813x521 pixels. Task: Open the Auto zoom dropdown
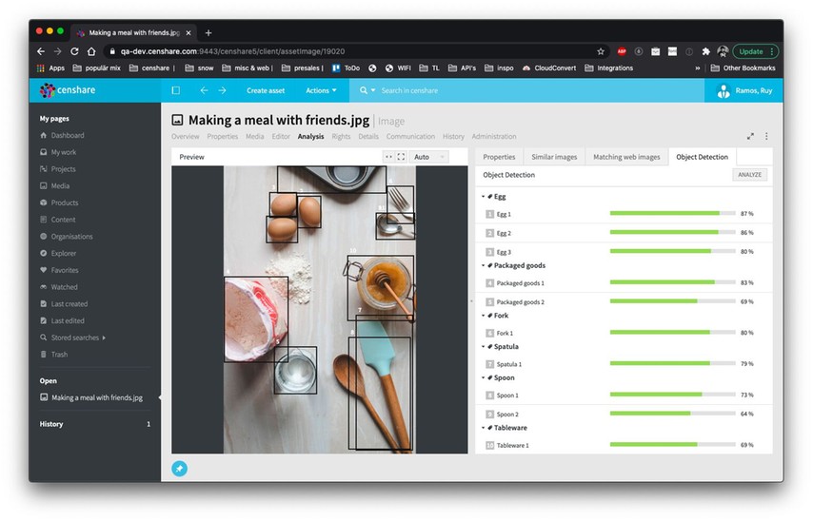pyautogui.click(x=428, y=157)
